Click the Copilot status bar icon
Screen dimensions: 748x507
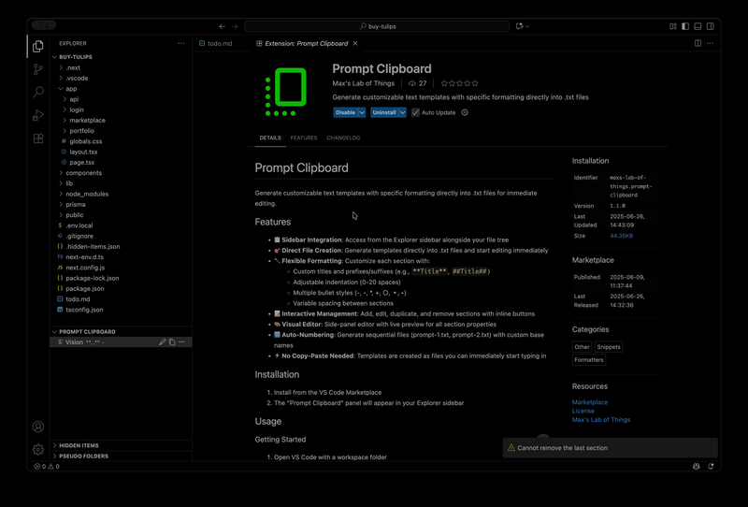[x=696, y=467]
